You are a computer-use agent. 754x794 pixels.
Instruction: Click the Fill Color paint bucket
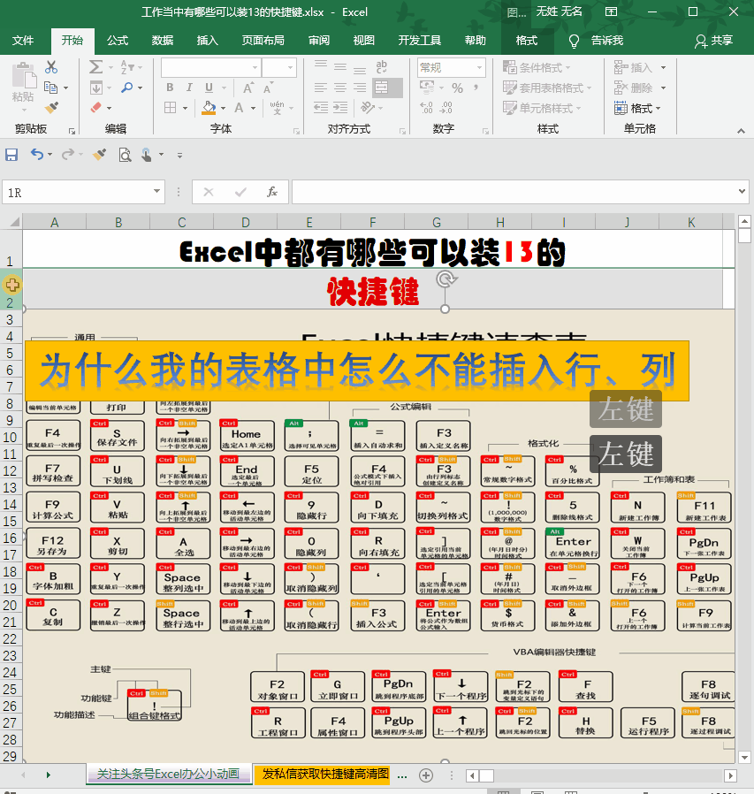pyautogui.click(x=208, y=107)
